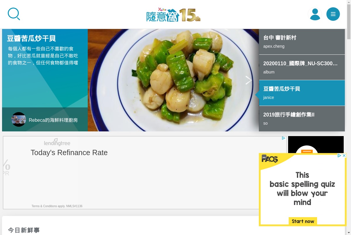
Task: Close the FAQS spelling quiz ad
Action: coord(344,155)
